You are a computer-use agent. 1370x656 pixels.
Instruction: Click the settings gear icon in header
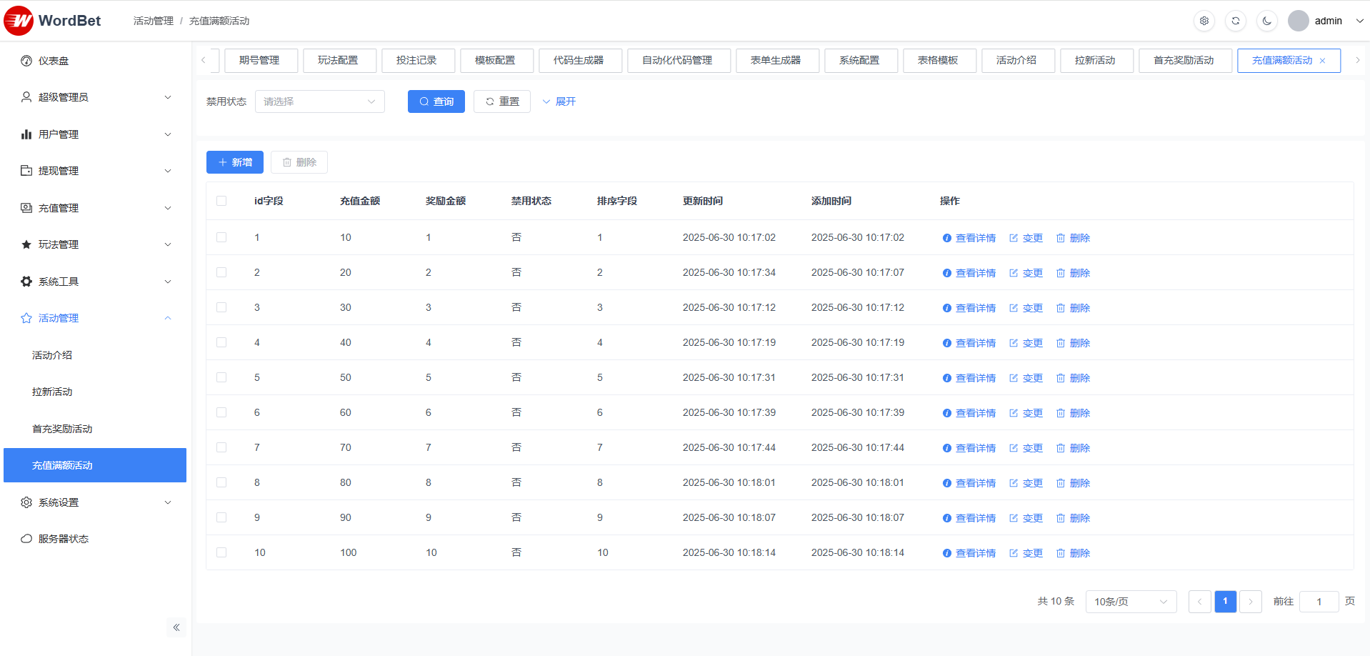click(1204, 21)
